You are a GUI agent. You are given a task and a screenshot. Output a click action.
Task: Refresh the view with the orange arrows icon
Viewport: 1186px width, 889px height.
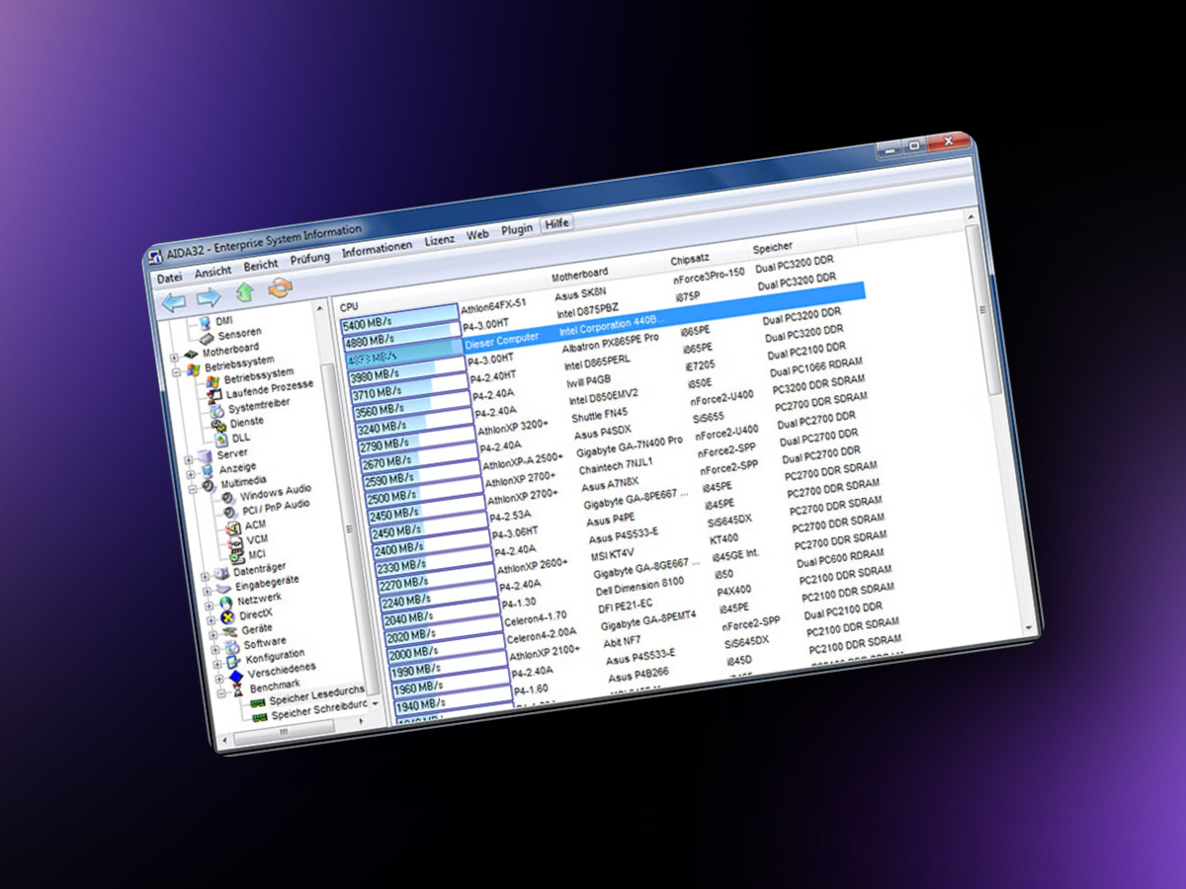(x=281, y=287)
